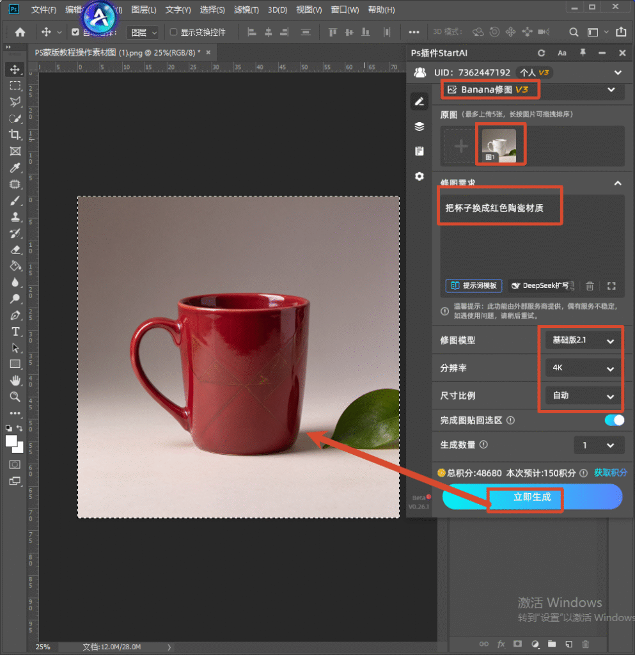
Task: Select the History Brush tool
Action: point(15,233)
